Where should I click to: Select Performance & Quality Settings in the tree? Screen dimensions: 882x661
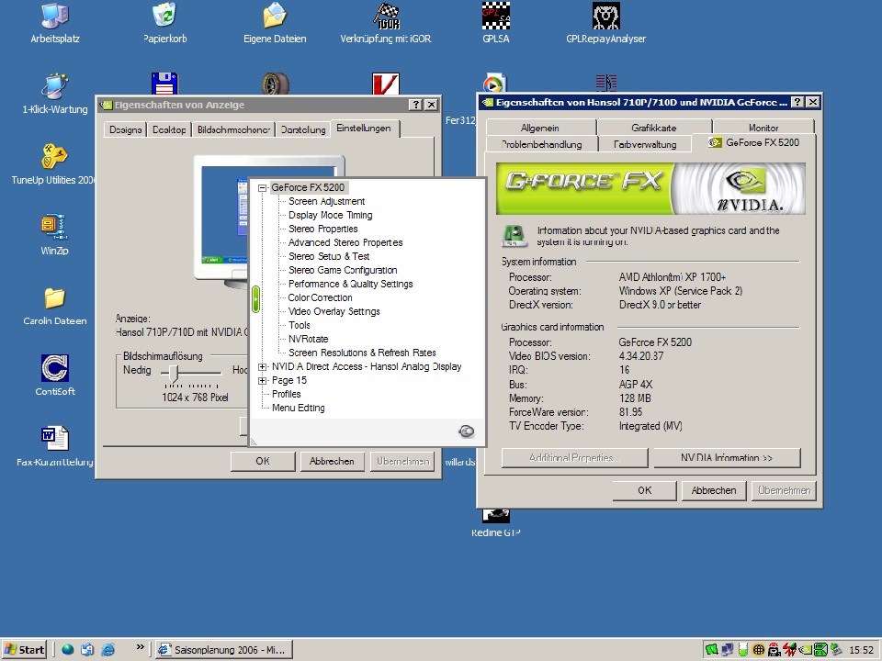[x=350, y=285]
